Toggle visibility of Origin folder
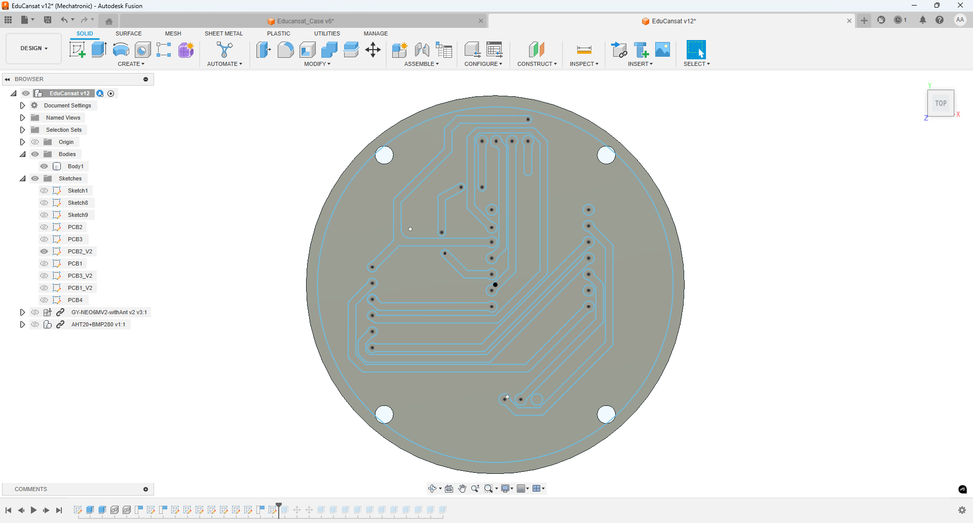 pyautogui.click(x=35, y=142)
